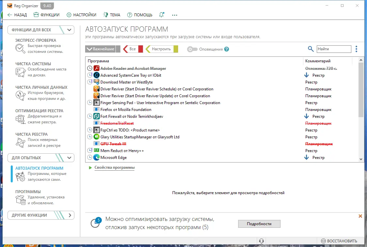
Task: Click the blue arrow in Fort Firewall comment
Action: tap(306, 116)
